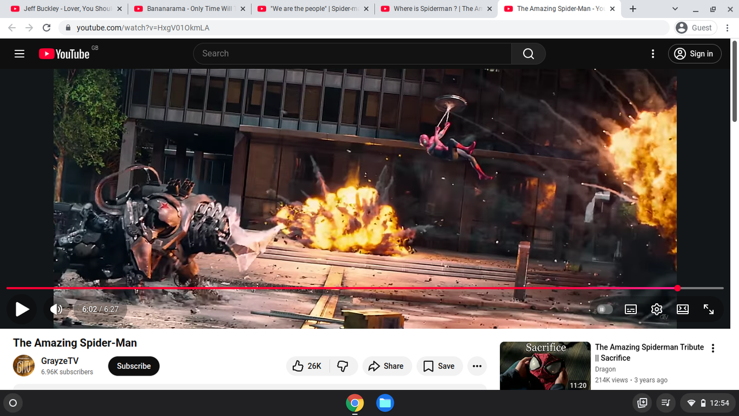Close the Where is Spiderman tab

[x=490, y=9]
